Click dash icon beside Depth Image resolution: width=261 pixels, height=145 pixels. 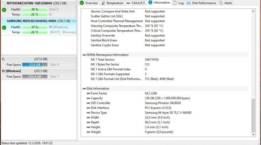[88, 122]
